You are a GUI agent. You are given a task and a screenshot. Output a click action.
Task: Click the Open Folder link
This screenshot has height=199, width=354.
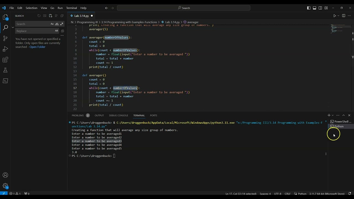coord(37,47)
